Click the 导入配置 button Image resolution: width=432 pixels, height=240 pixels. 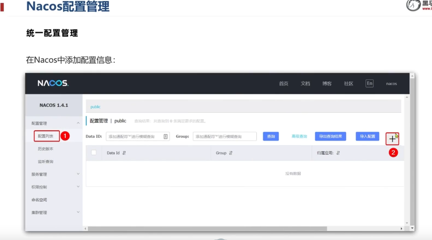[x=367, y=136]
